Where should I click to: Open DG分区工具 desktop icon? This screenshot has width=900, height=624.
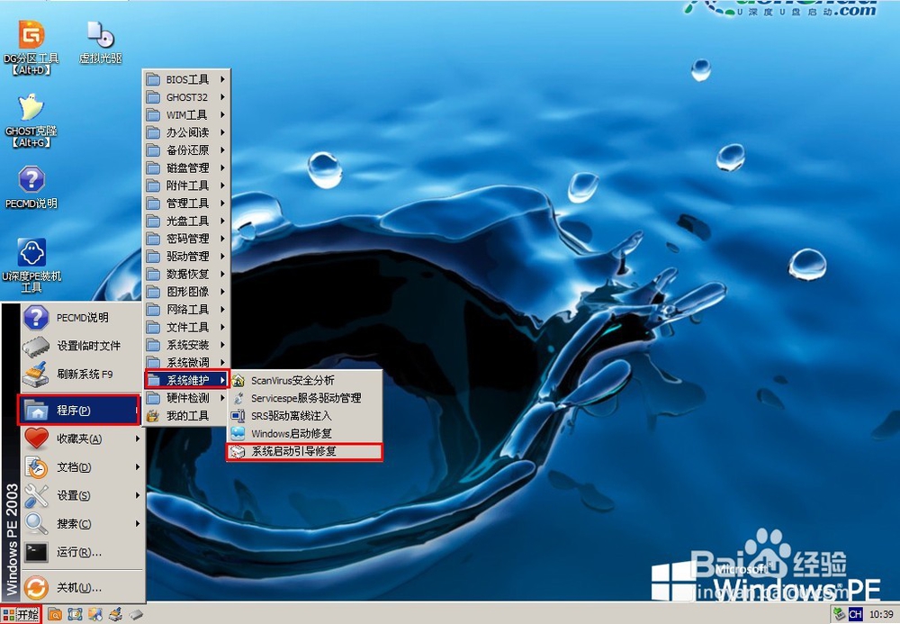click(31, 47)
